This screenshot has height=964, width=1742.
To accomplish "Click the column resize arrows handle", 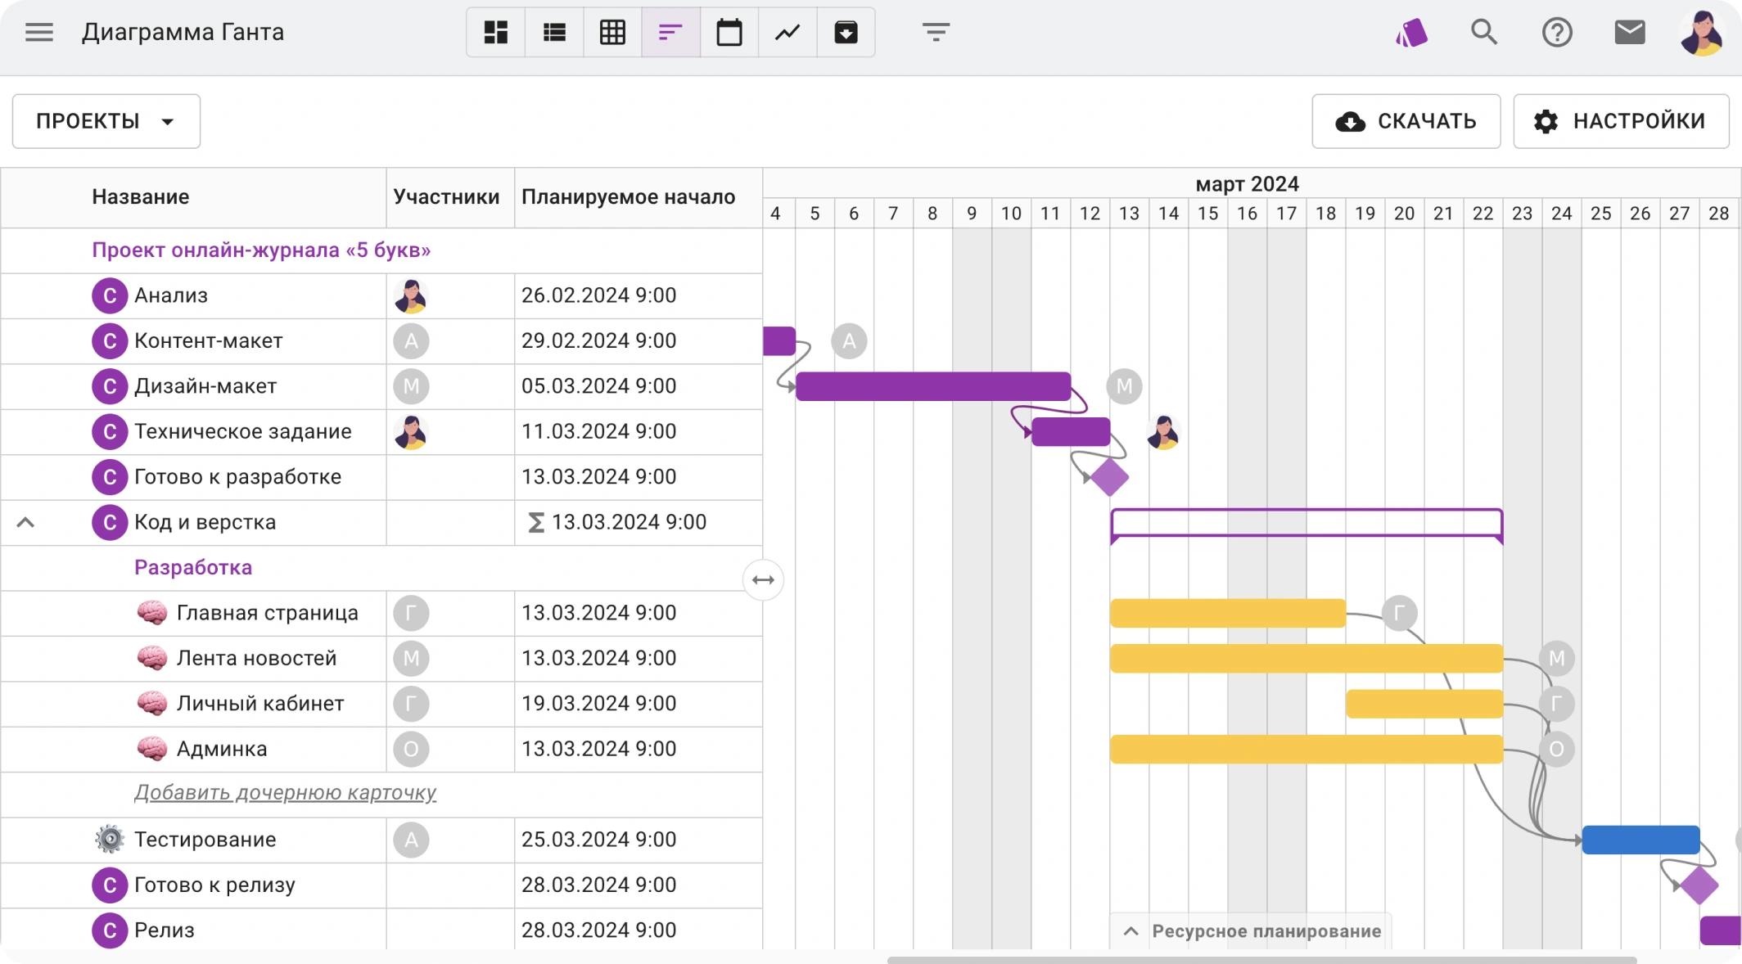I will point(763,580).
